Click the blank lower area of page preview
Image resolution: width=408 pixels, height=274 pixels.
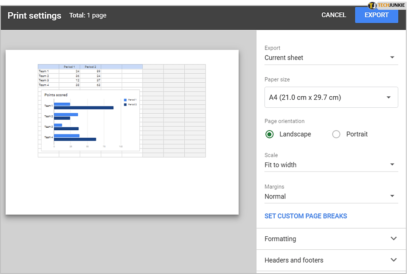click(x=122, y=187)
